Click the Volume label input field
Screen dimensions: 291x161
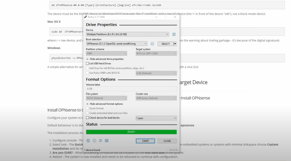click(131, 89)
